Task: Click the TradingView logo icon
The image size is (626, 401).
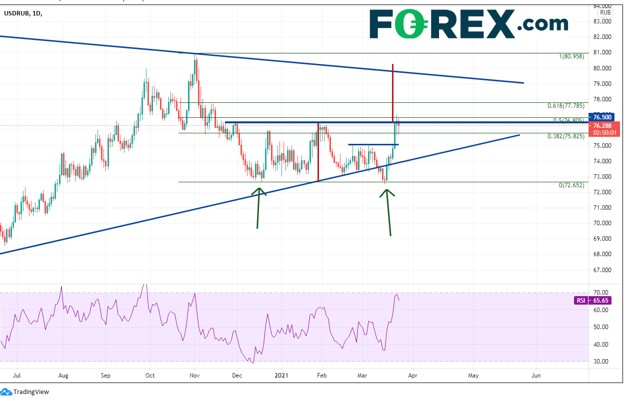Action: pos(6,392)
